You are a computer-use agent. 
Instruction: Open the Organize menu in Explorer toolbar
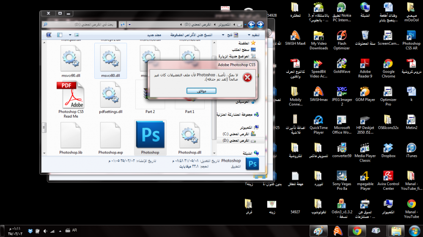click(x=252, y=35)
